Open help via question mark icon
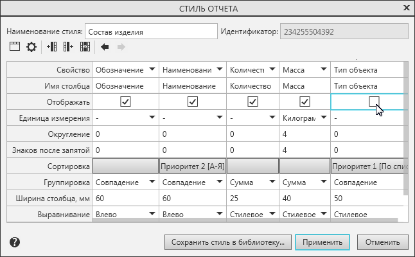The height and width of the screenshot is (257, 415). [15, 242]
